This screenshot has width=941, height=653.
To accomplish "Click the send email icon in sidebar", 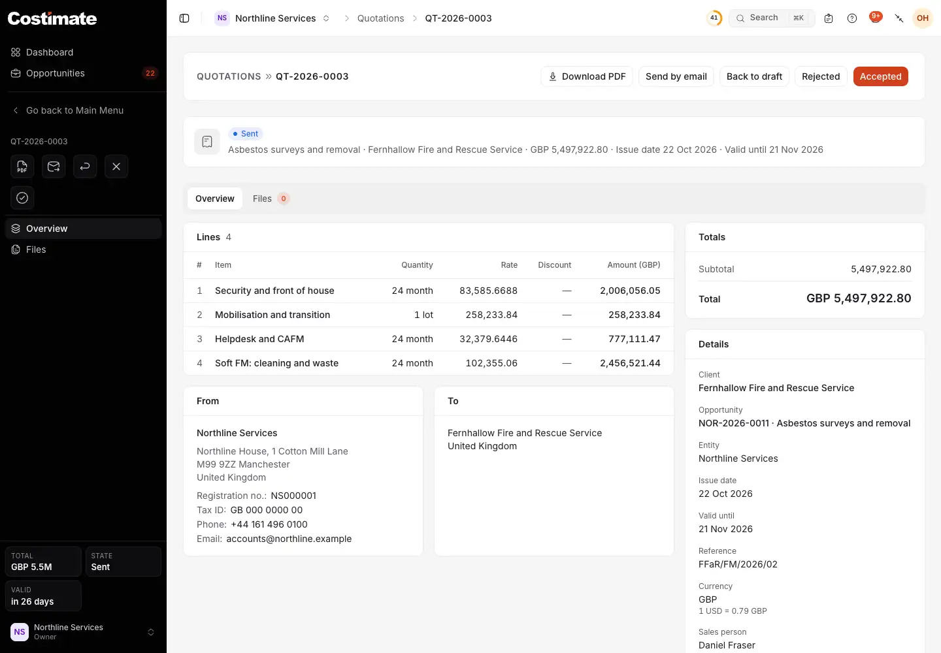I will coord(54,167).
